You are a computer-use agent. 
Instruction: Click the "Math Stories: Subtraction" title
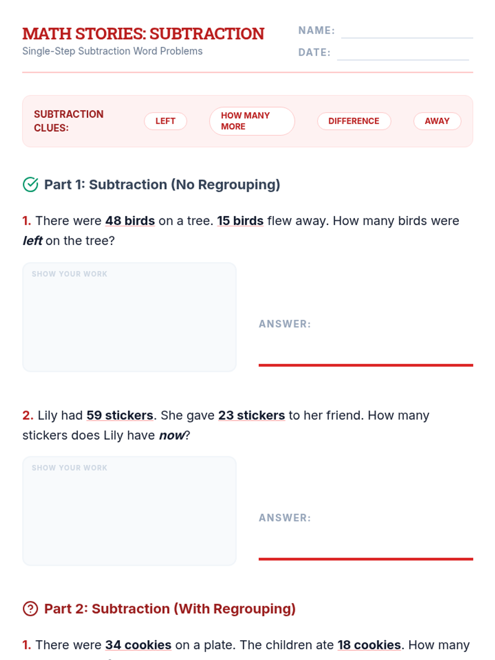pyautogui.click(x=143, y=34)
